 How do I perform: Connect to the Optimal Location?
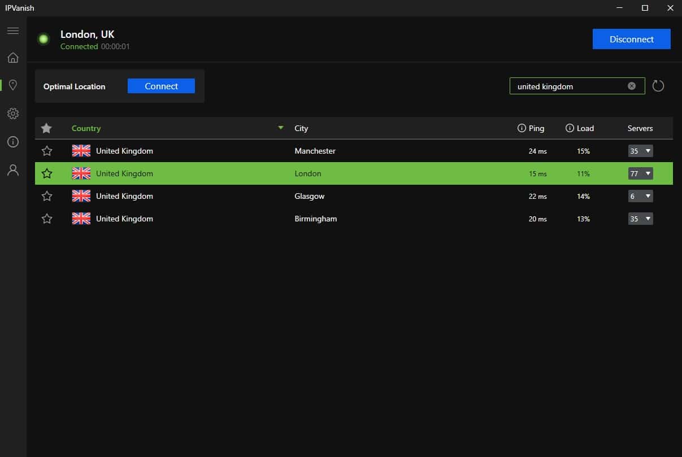(161, 86)
